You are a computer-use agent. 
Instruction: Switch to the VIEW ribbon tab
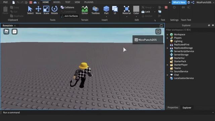coord(77,2)
